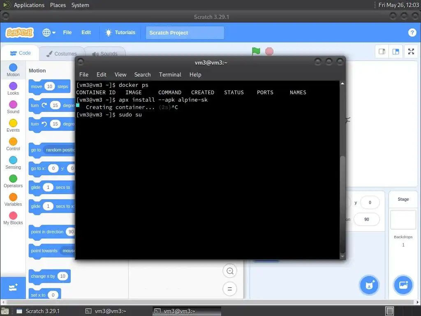Open the Places menu in top panel
The image size is (421, 316).
tap(58, 5)
